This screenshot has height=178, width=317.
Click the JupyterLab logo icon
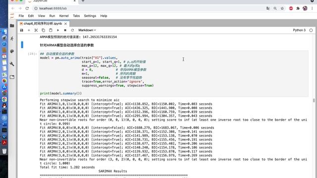12,16
